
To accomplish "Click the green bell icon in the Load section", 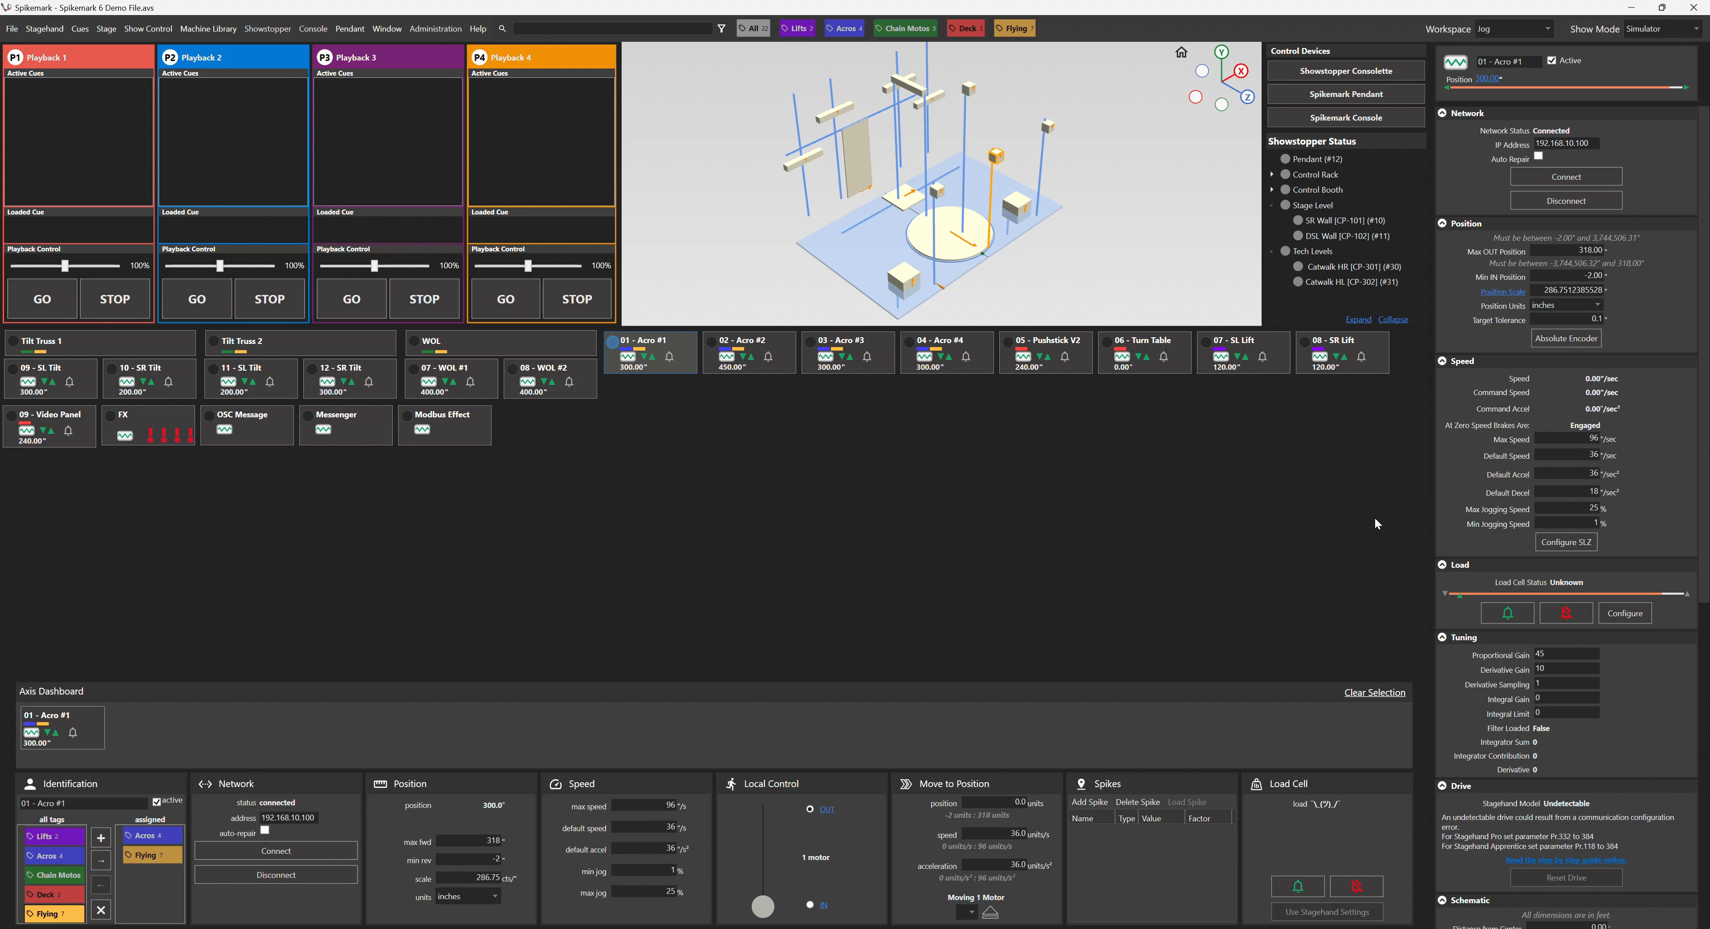I will click(x=1507, y=613).
